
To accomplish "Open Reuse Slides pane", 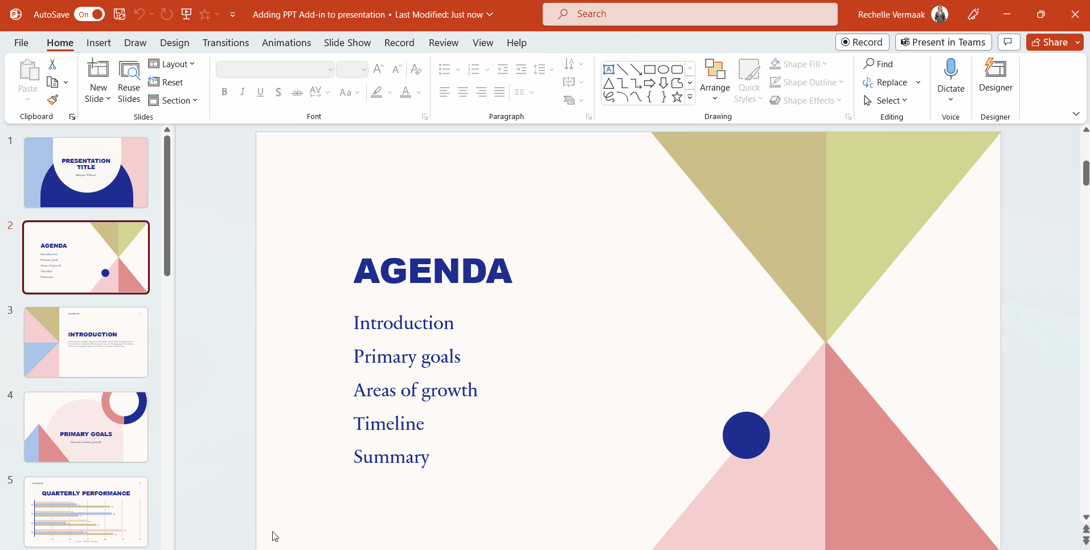I will click(129, 81).
